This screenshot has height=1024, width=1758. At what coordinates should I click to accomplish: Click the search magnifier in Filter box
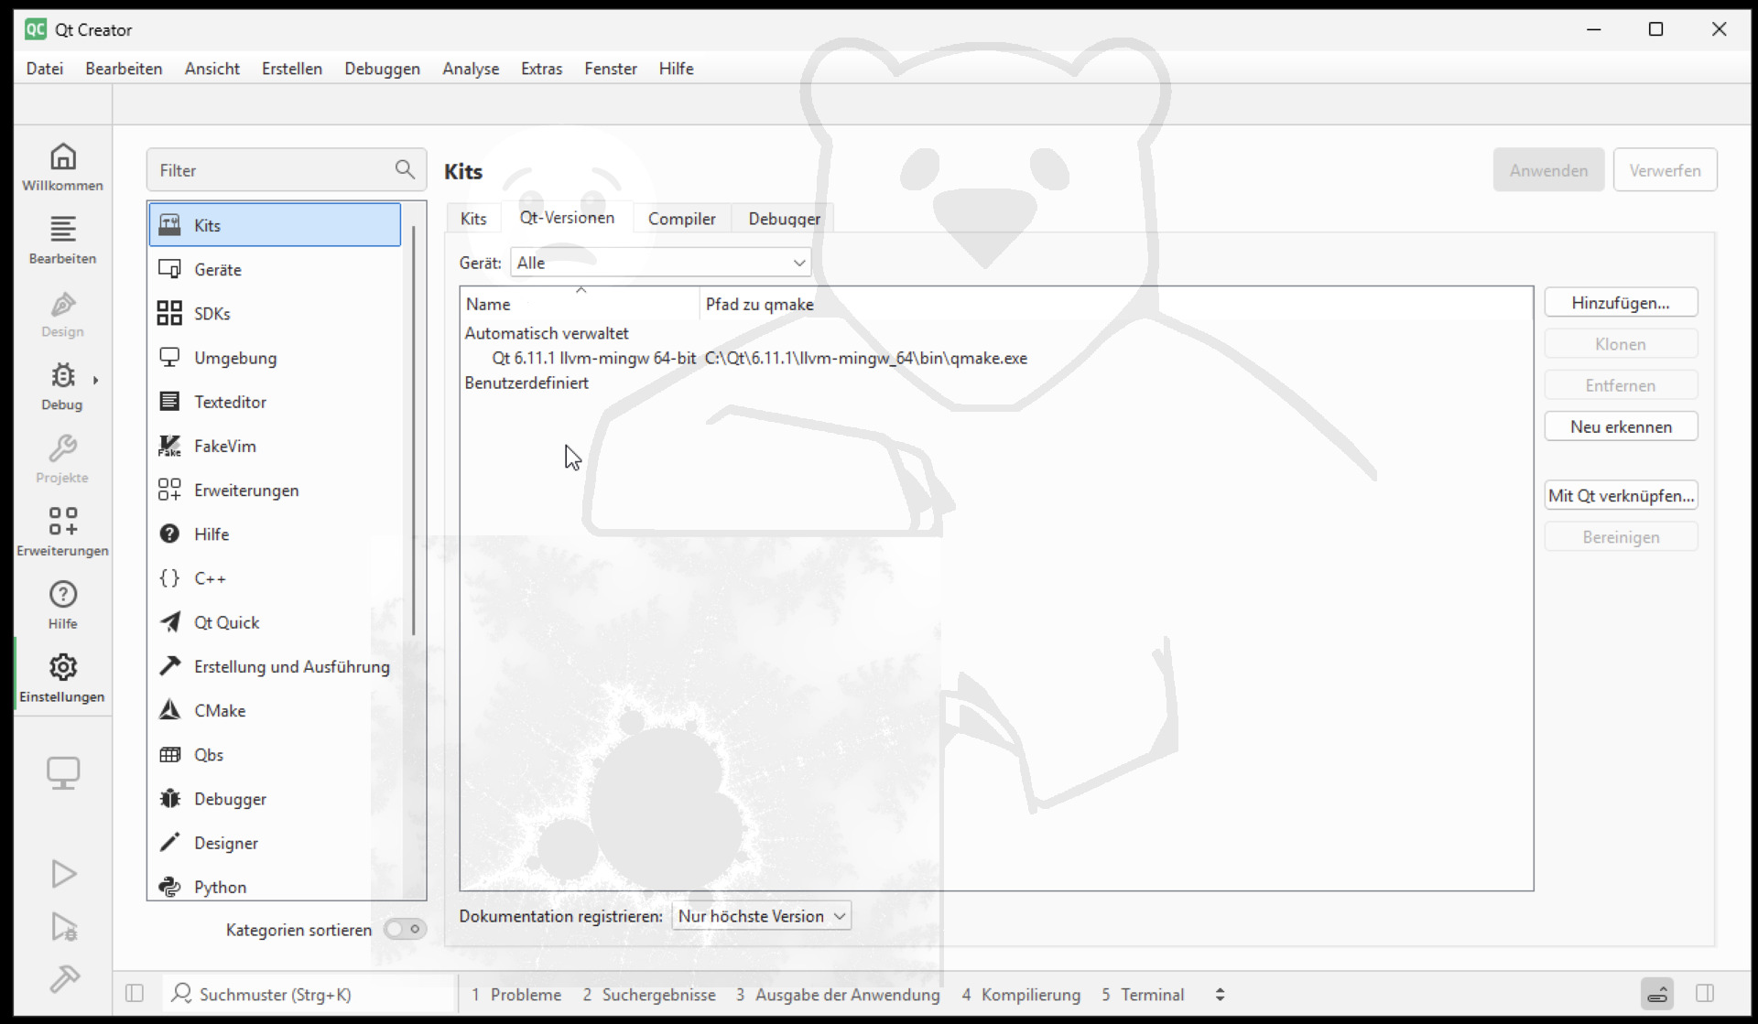point(405,169)
